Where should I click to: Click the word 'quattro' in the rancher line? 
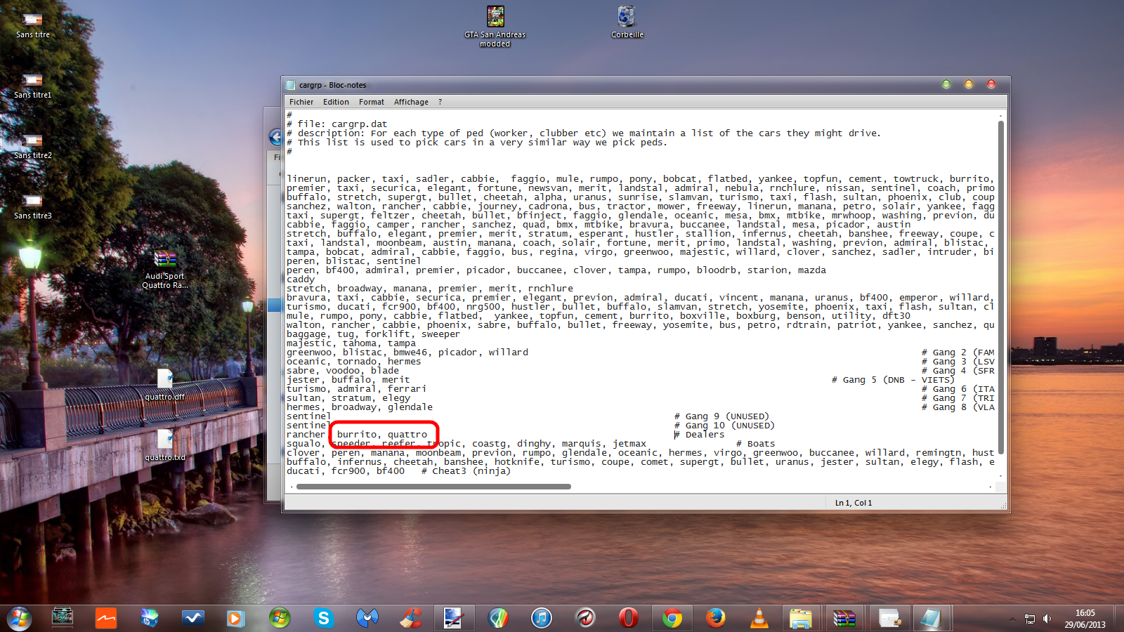(407, 435)
